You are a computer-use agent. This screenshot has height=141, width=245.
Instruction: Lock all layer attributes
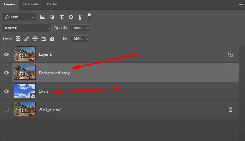[52, 39]
